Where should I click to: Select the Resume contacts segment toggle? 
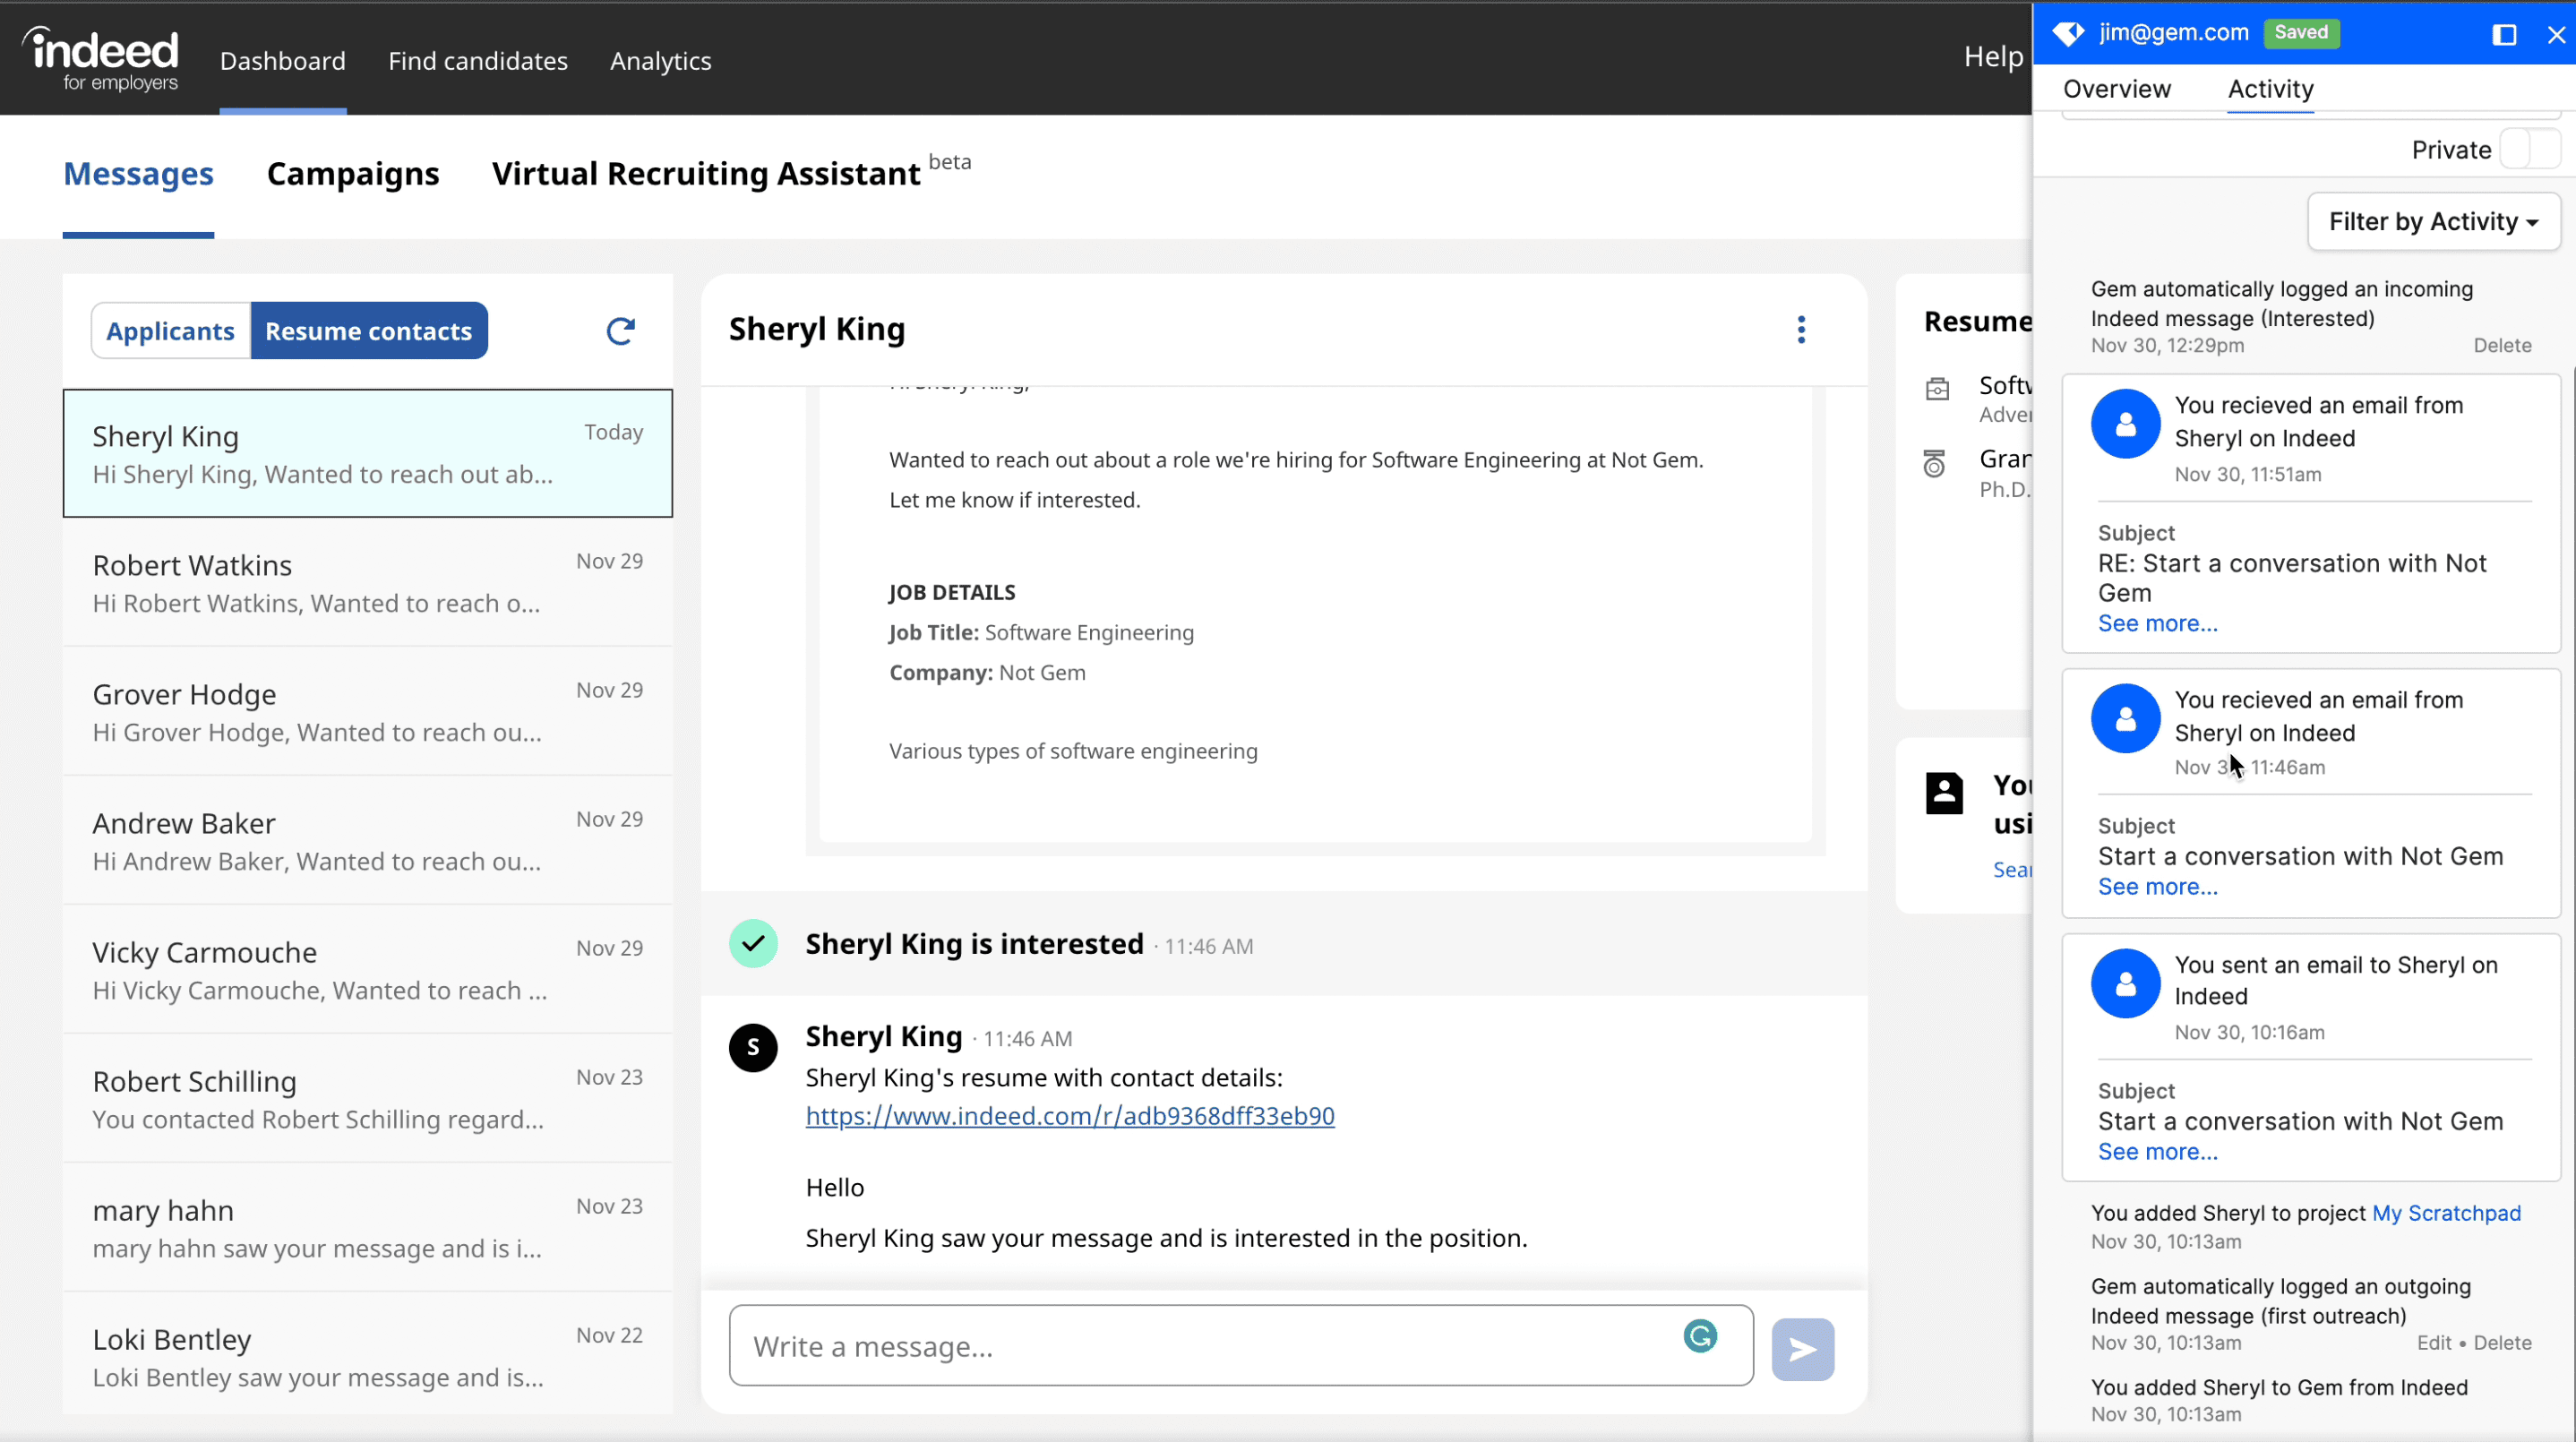coord(368,331)
